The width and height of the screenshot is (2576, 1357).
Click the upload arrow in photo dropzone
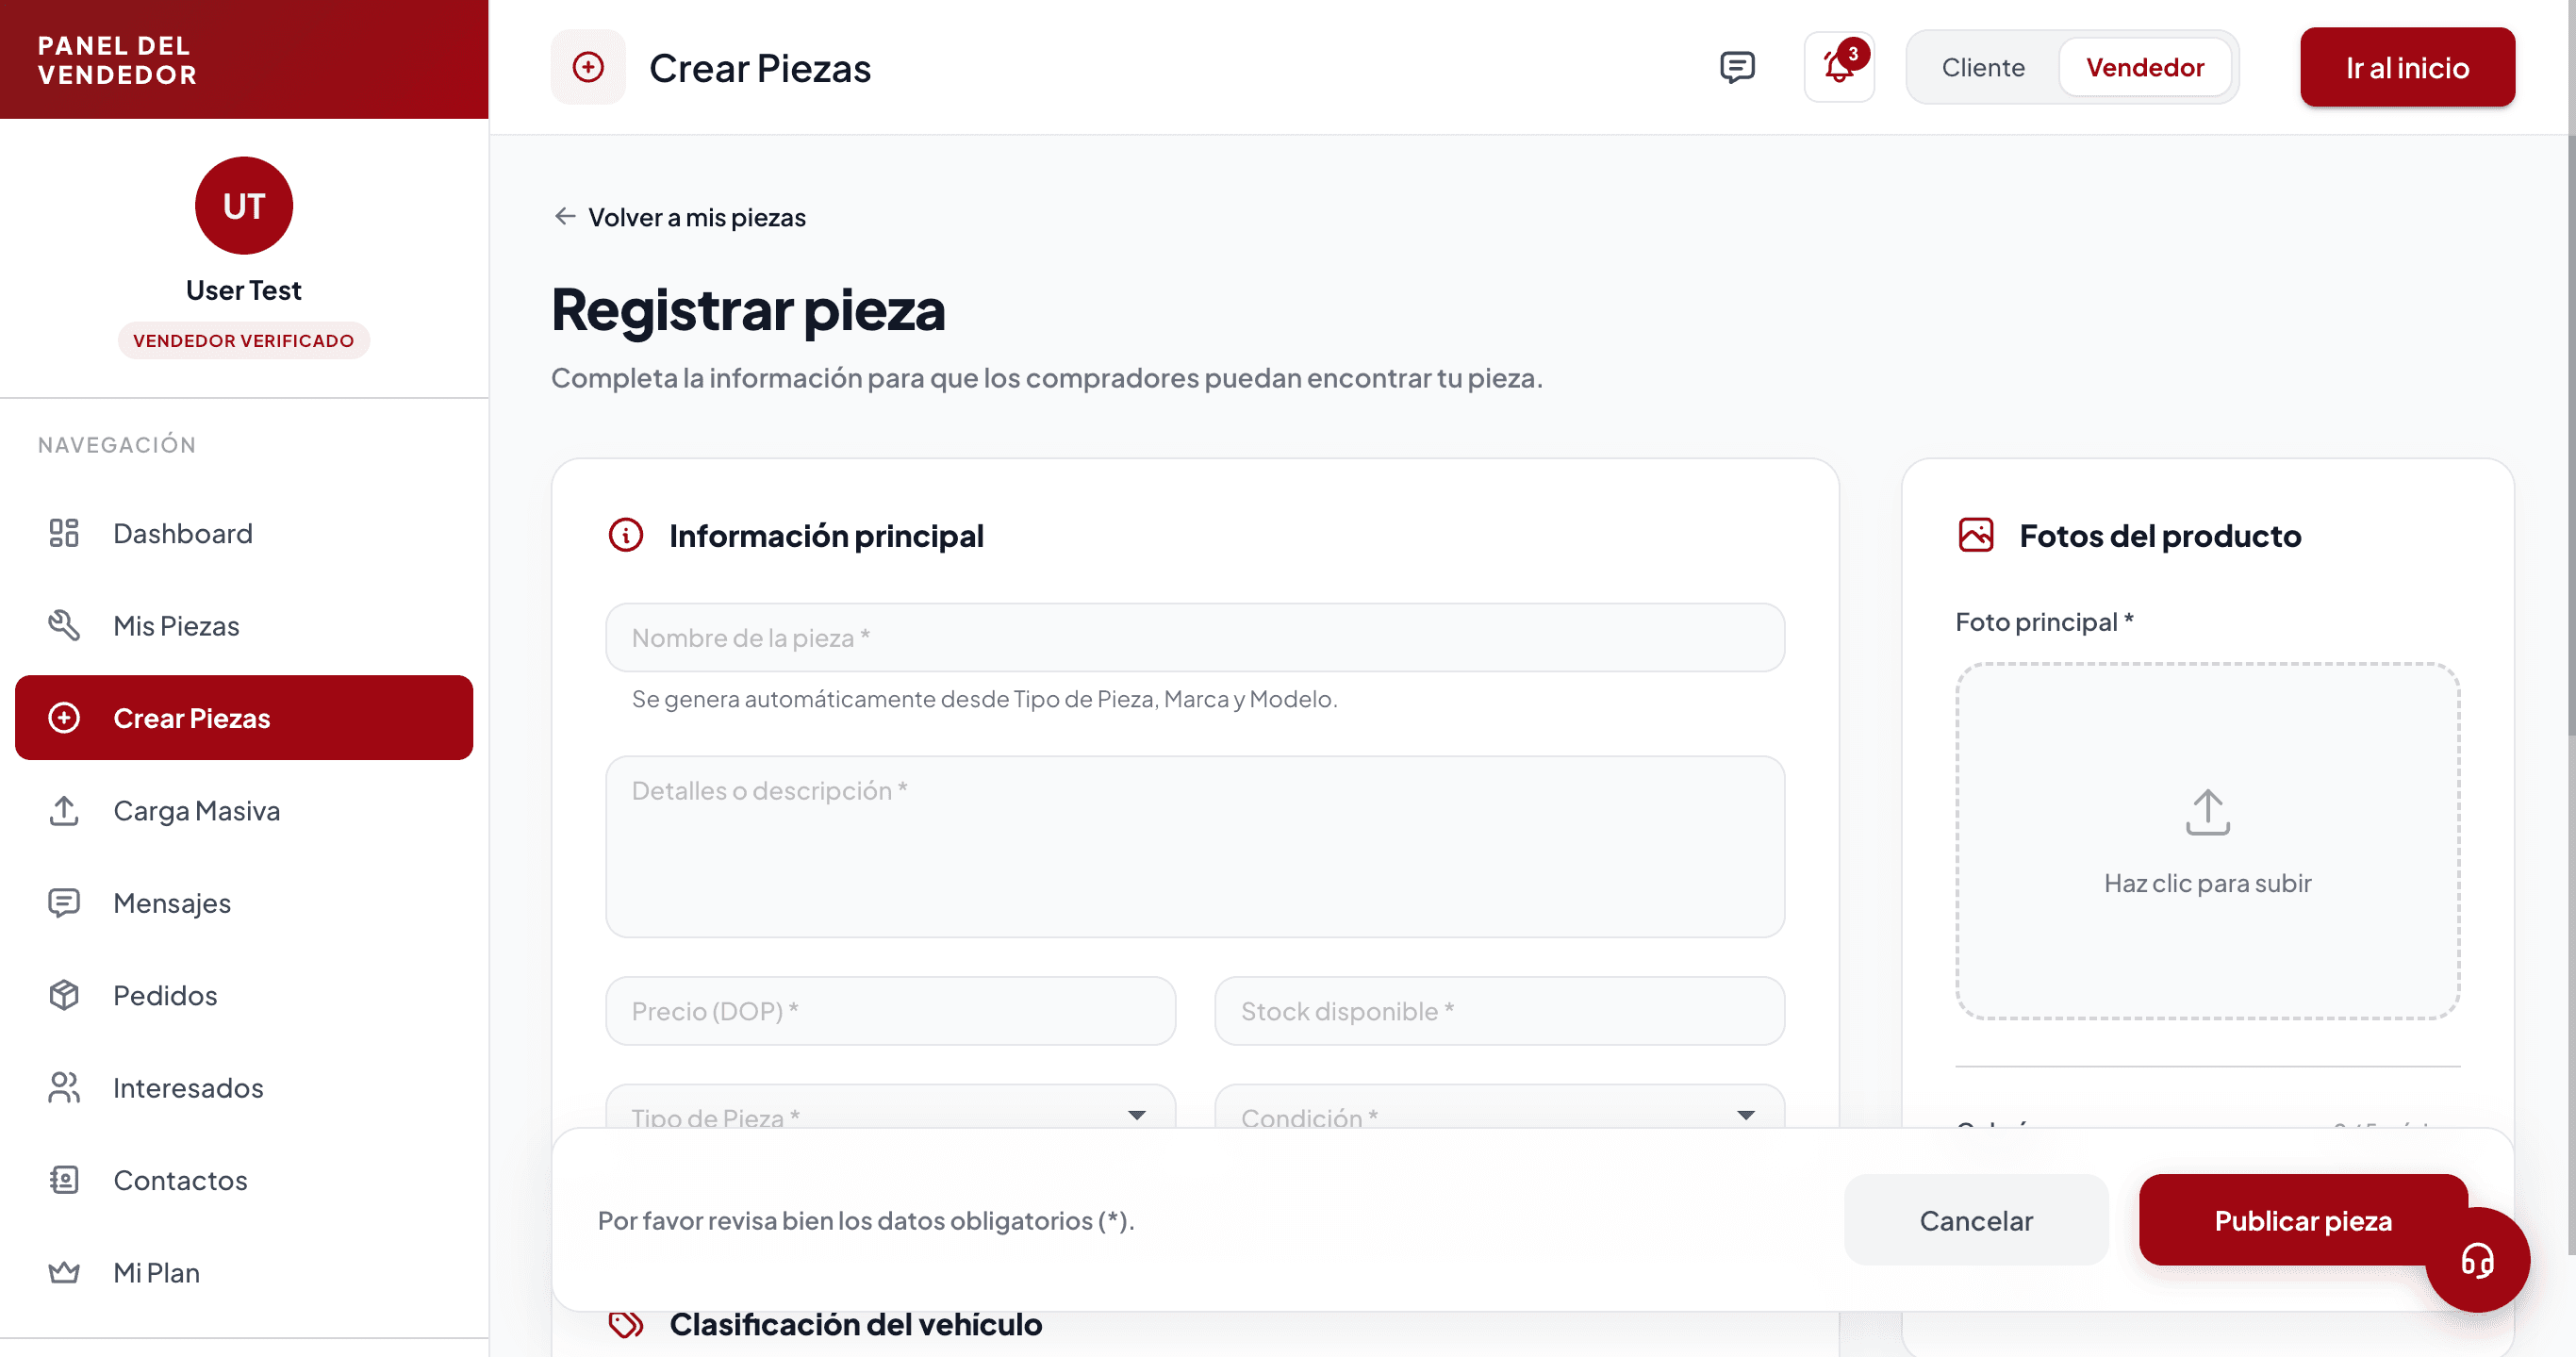(2207, 811)
